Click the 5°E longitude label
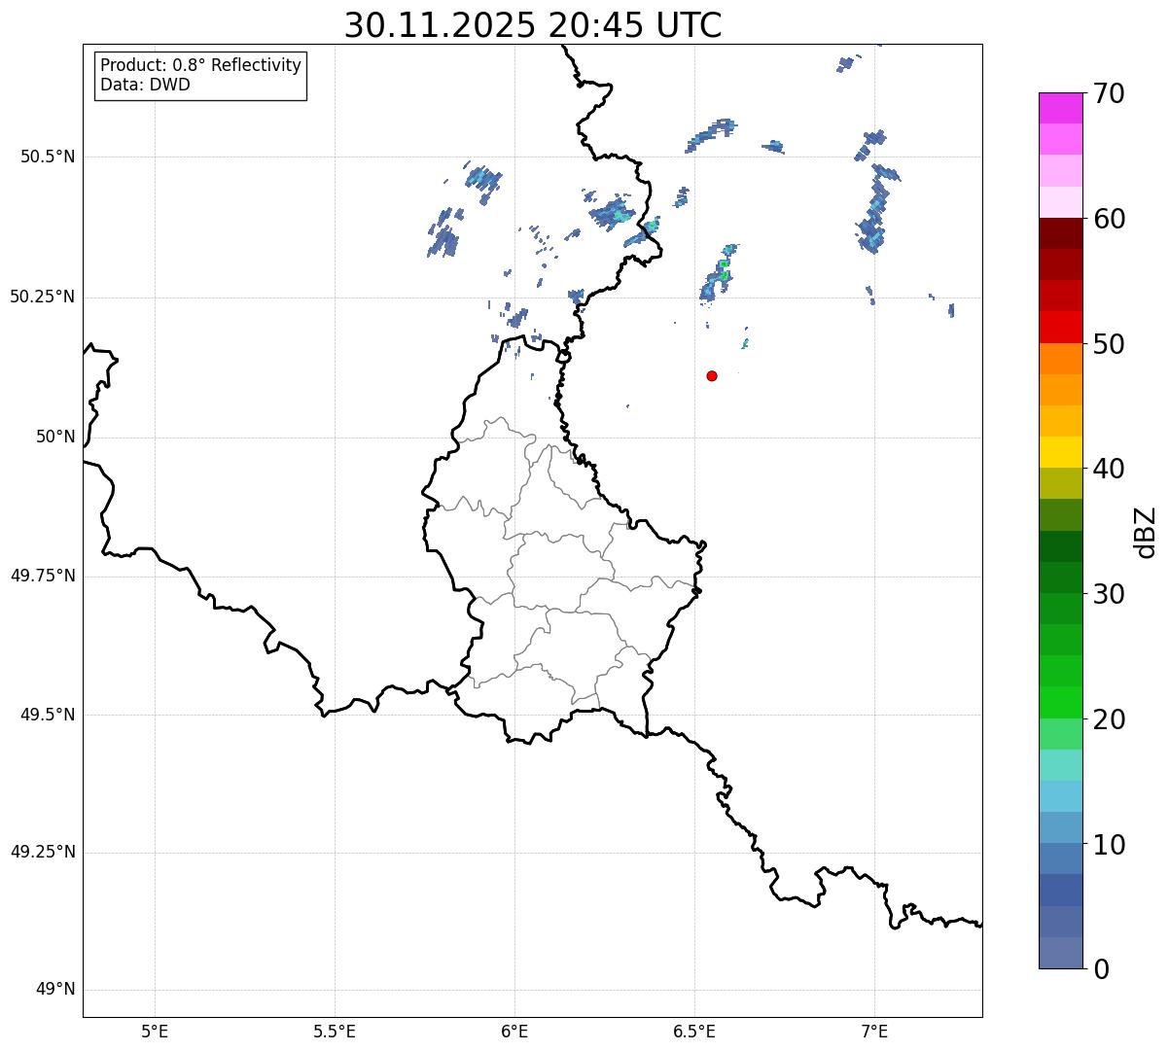The height and width of the screenshot is (1051, 1169). 155,1031
